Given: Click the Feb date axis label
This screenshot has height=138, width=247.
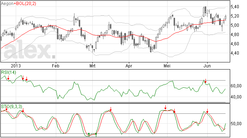Looking at the screenshot, I should (x=55, y=66).
